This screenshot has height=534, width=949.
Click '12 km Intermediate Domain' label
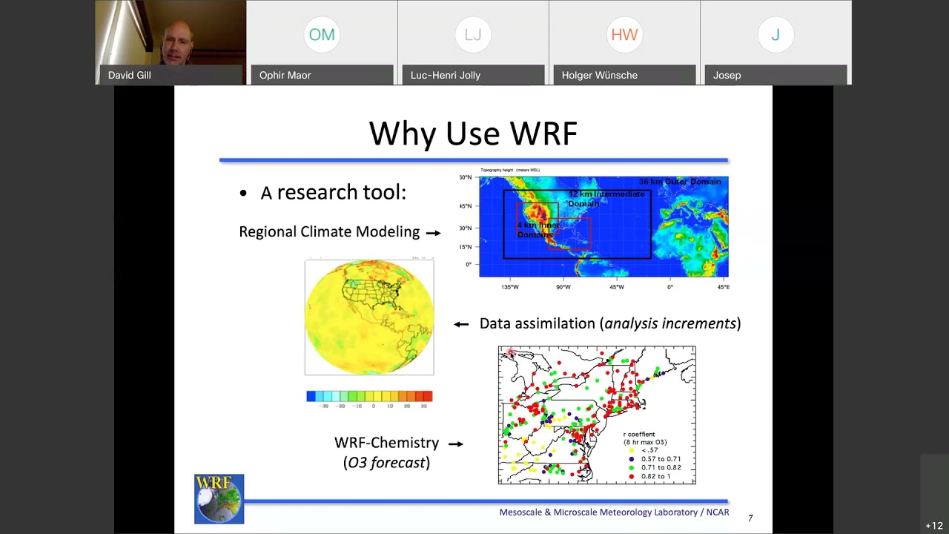pos(606,199)
